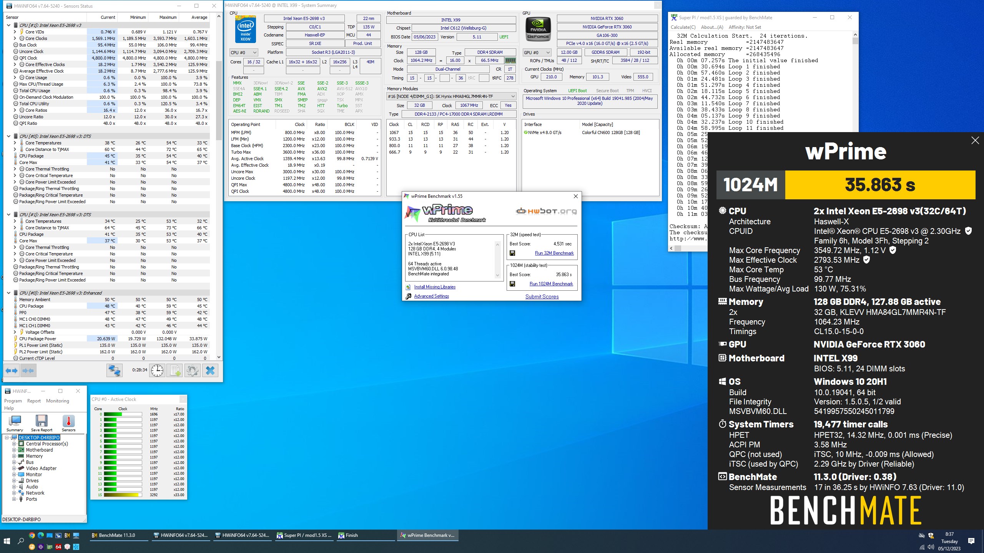Close sensors with the blue X icon
The image size is (984, 553).
click(x=210, y=371)
